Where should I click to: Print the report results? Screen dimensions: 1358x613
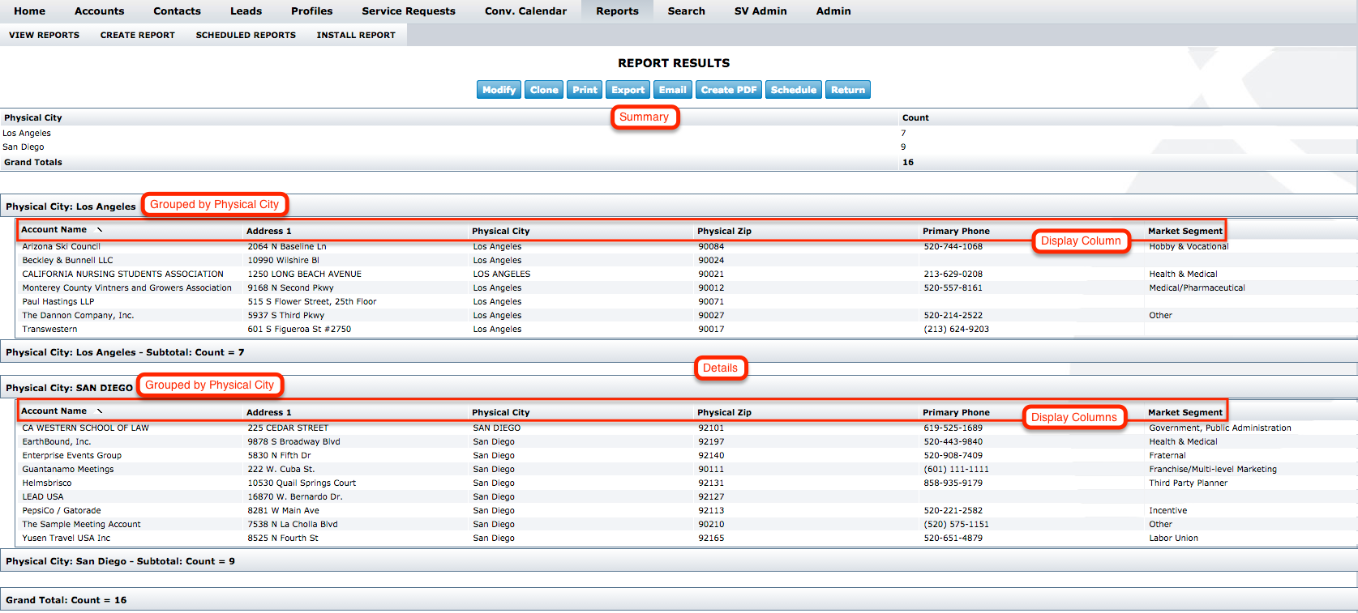click(585, 90)
